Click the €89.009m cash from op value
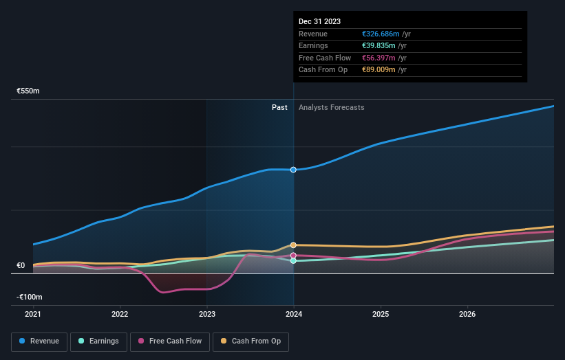This screenshot has height=360, width=565. click(x=379, y=70)
